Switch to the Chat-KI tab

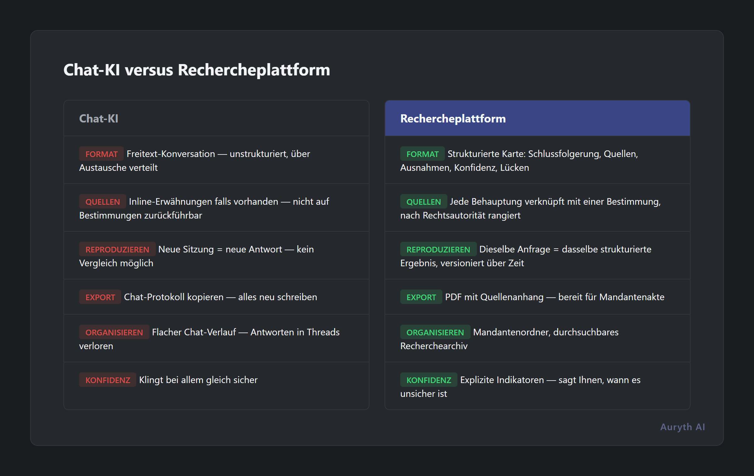98,118
